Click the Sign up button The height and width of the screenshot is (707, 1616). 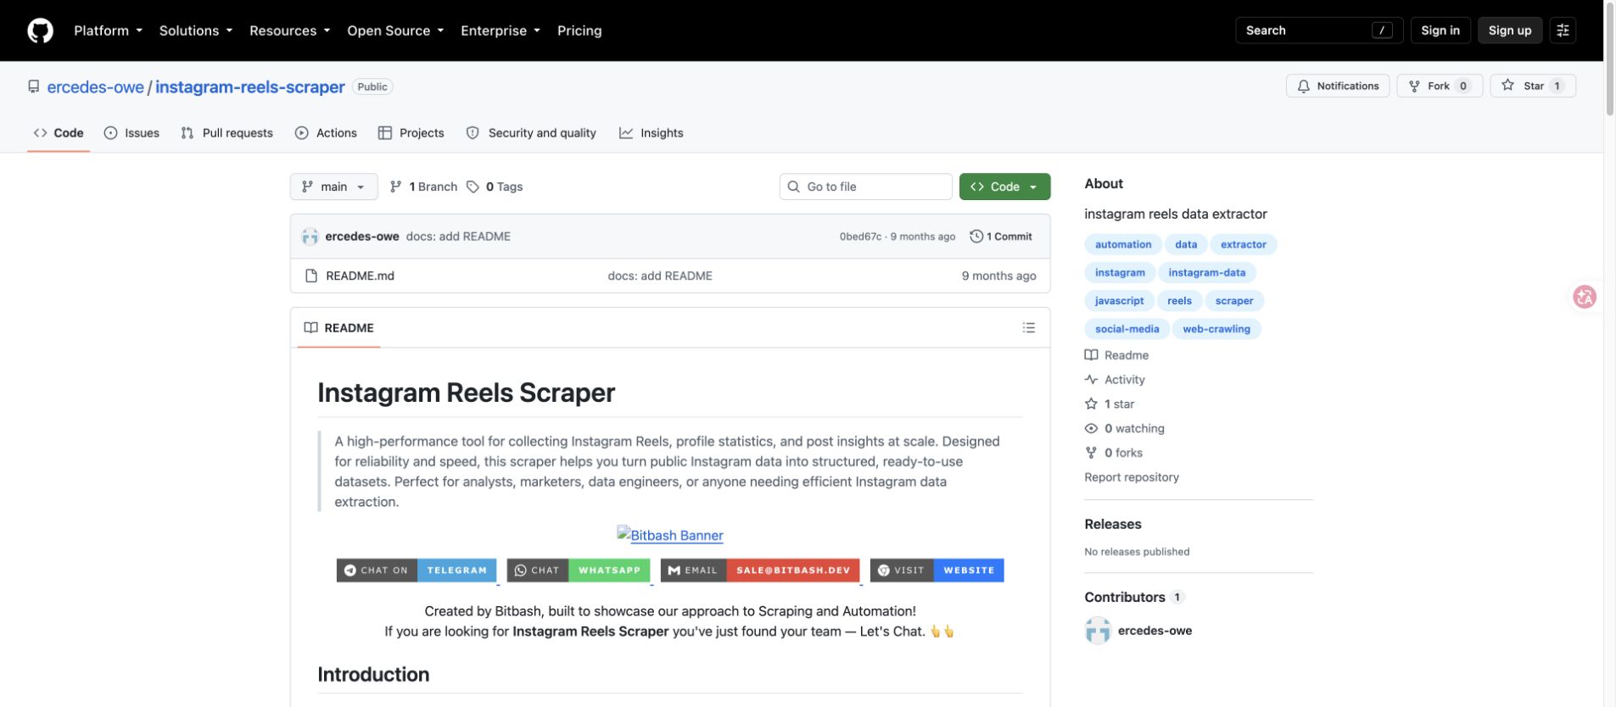[x=1510, y=31]
